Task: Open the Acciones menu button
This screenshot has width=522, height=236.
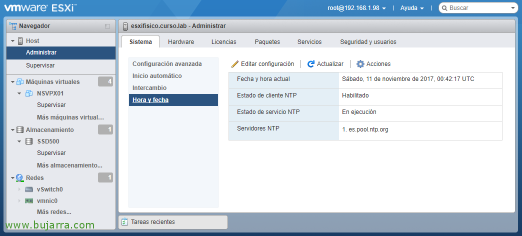Action: (x=373, y=64)
